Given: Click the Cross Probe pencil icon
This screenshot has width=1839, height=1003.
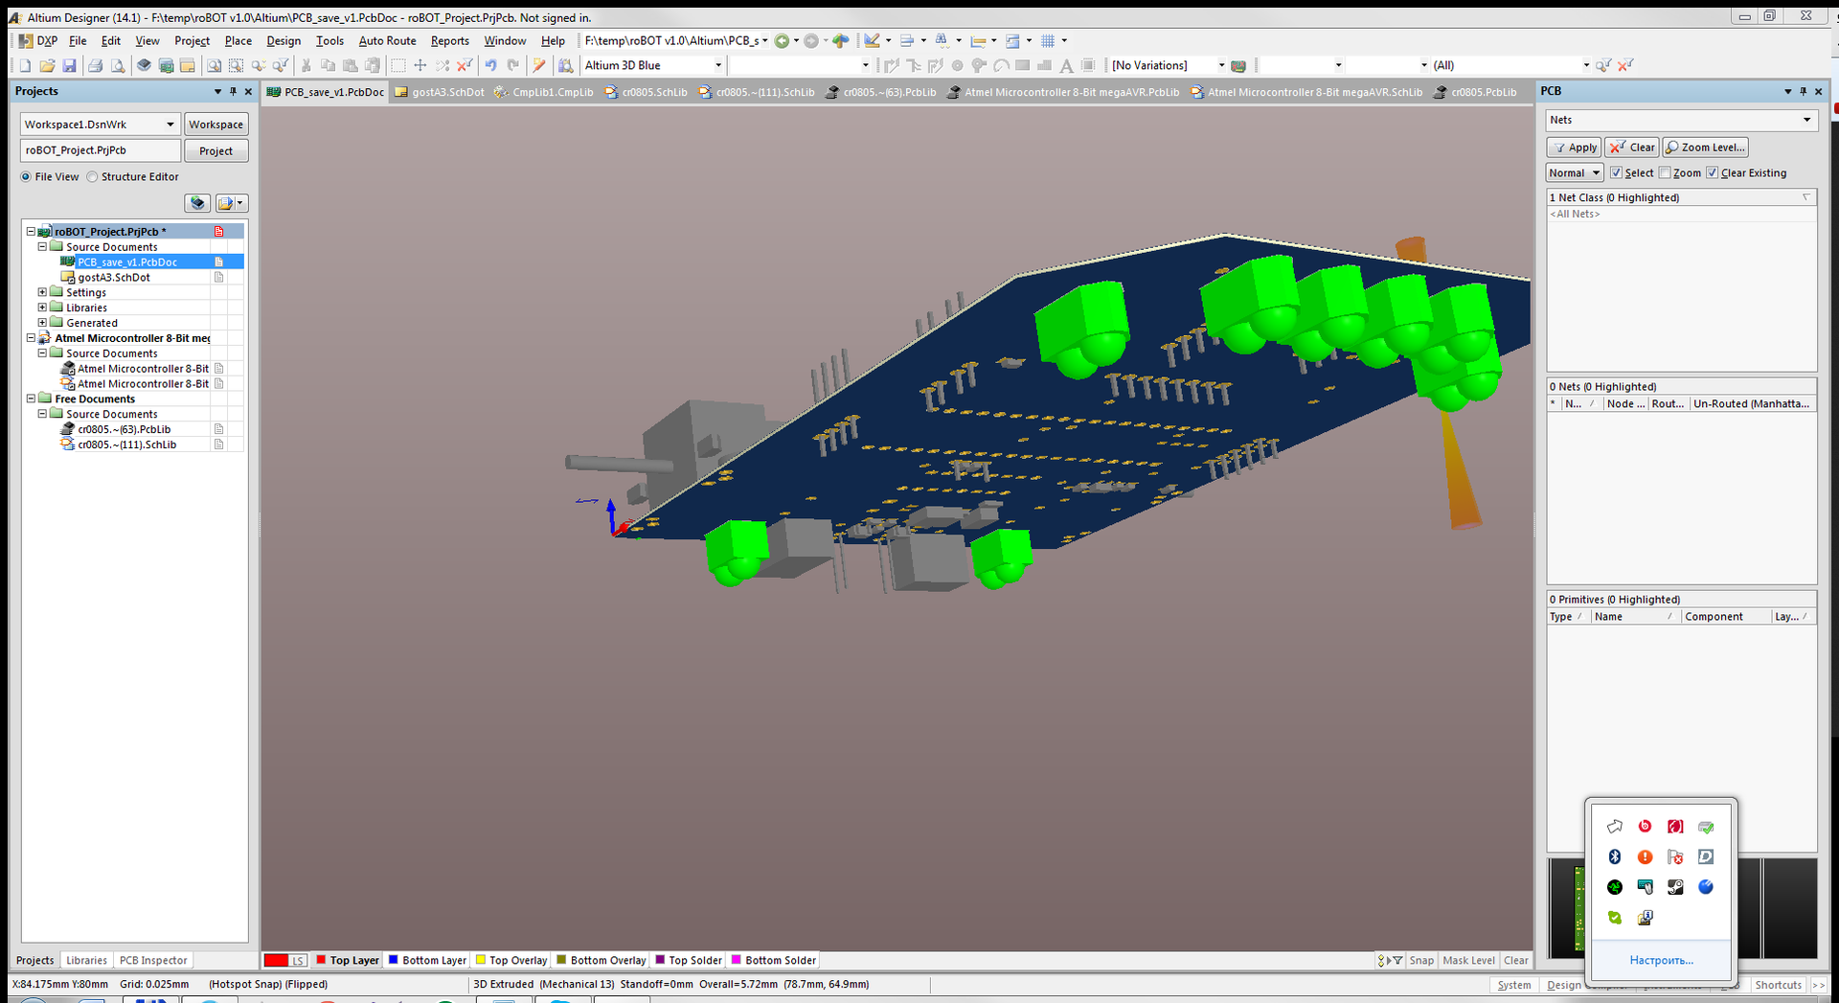Looking at the screenshot, I should [x=539, y=65].
